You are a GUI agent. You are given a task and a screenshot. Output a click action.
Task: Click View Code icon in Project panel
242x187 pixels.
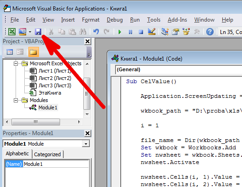(10, 52)
